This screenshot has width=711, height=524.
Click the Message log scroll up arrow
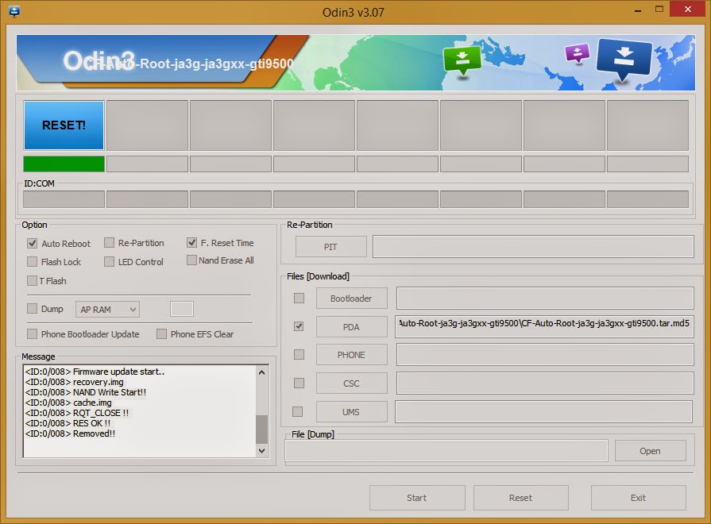coord(261,372)
